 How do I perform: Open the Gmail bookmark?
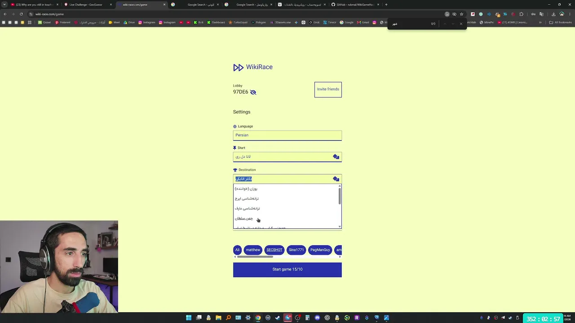(x=363, y=22)
